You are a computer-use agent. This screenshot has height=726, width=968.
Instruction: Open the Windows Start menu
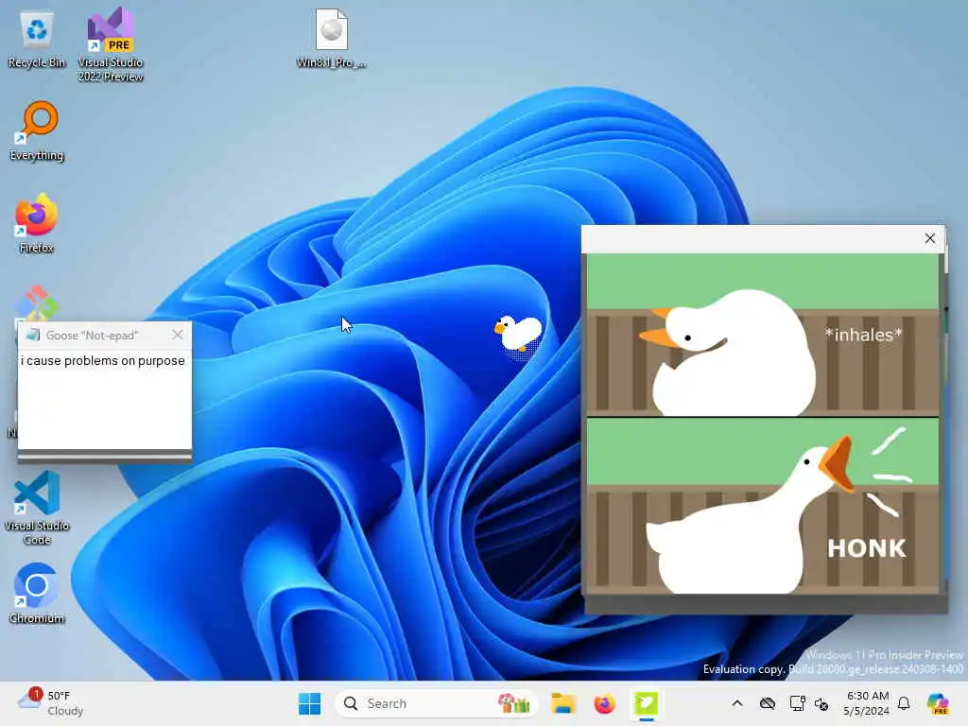(x=309, y=703)
